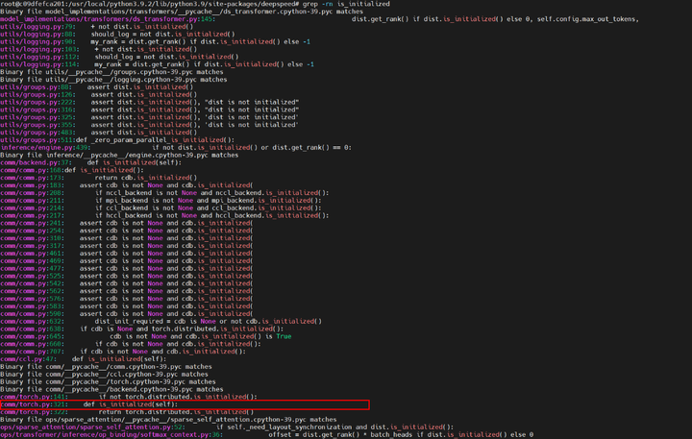Click the comm/comm.py:542 assert line
The image size is (692, 439).
pyautogui.click(x=127, y=283)
